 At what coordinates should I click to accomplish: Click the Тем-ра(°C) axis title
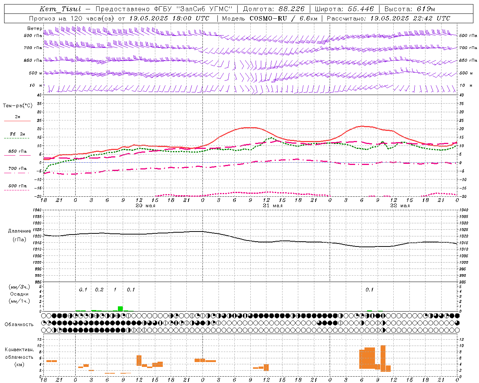[x=18, y=106]
